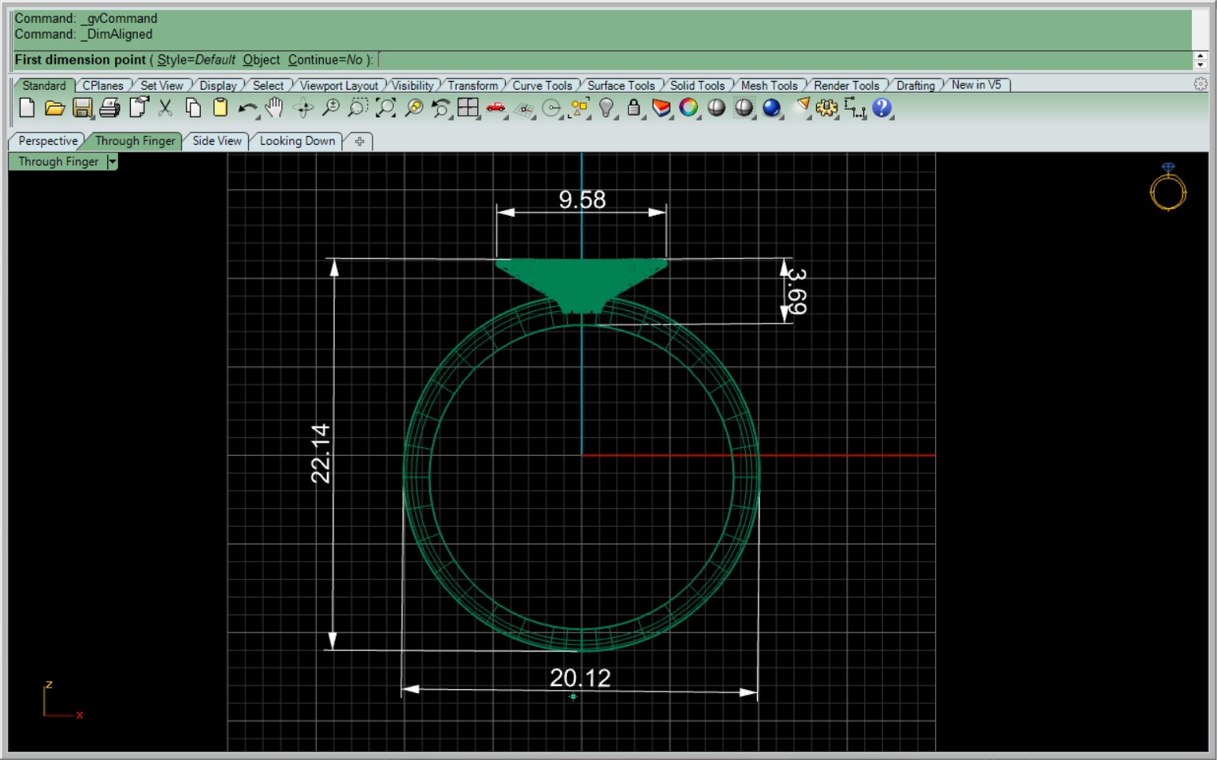Click the four-viewport layout icon

pos(468,108)
